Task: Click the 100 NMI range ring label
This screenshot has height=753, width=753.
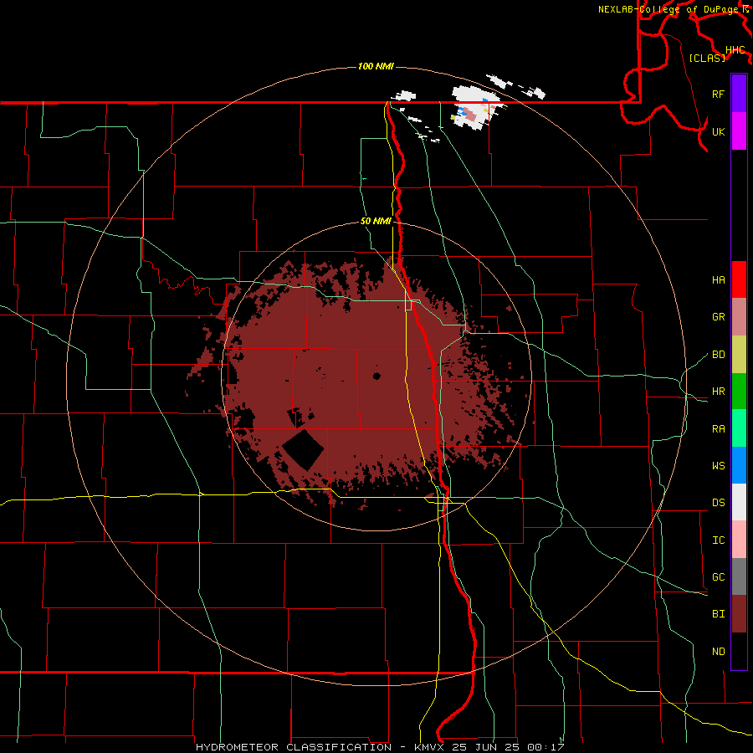Action: coord(376,66)
